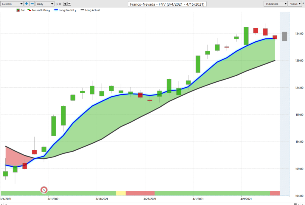Click the red segment near 3/25/2021
The height and width of the screenshot is (205, 305).
[140, 193]
